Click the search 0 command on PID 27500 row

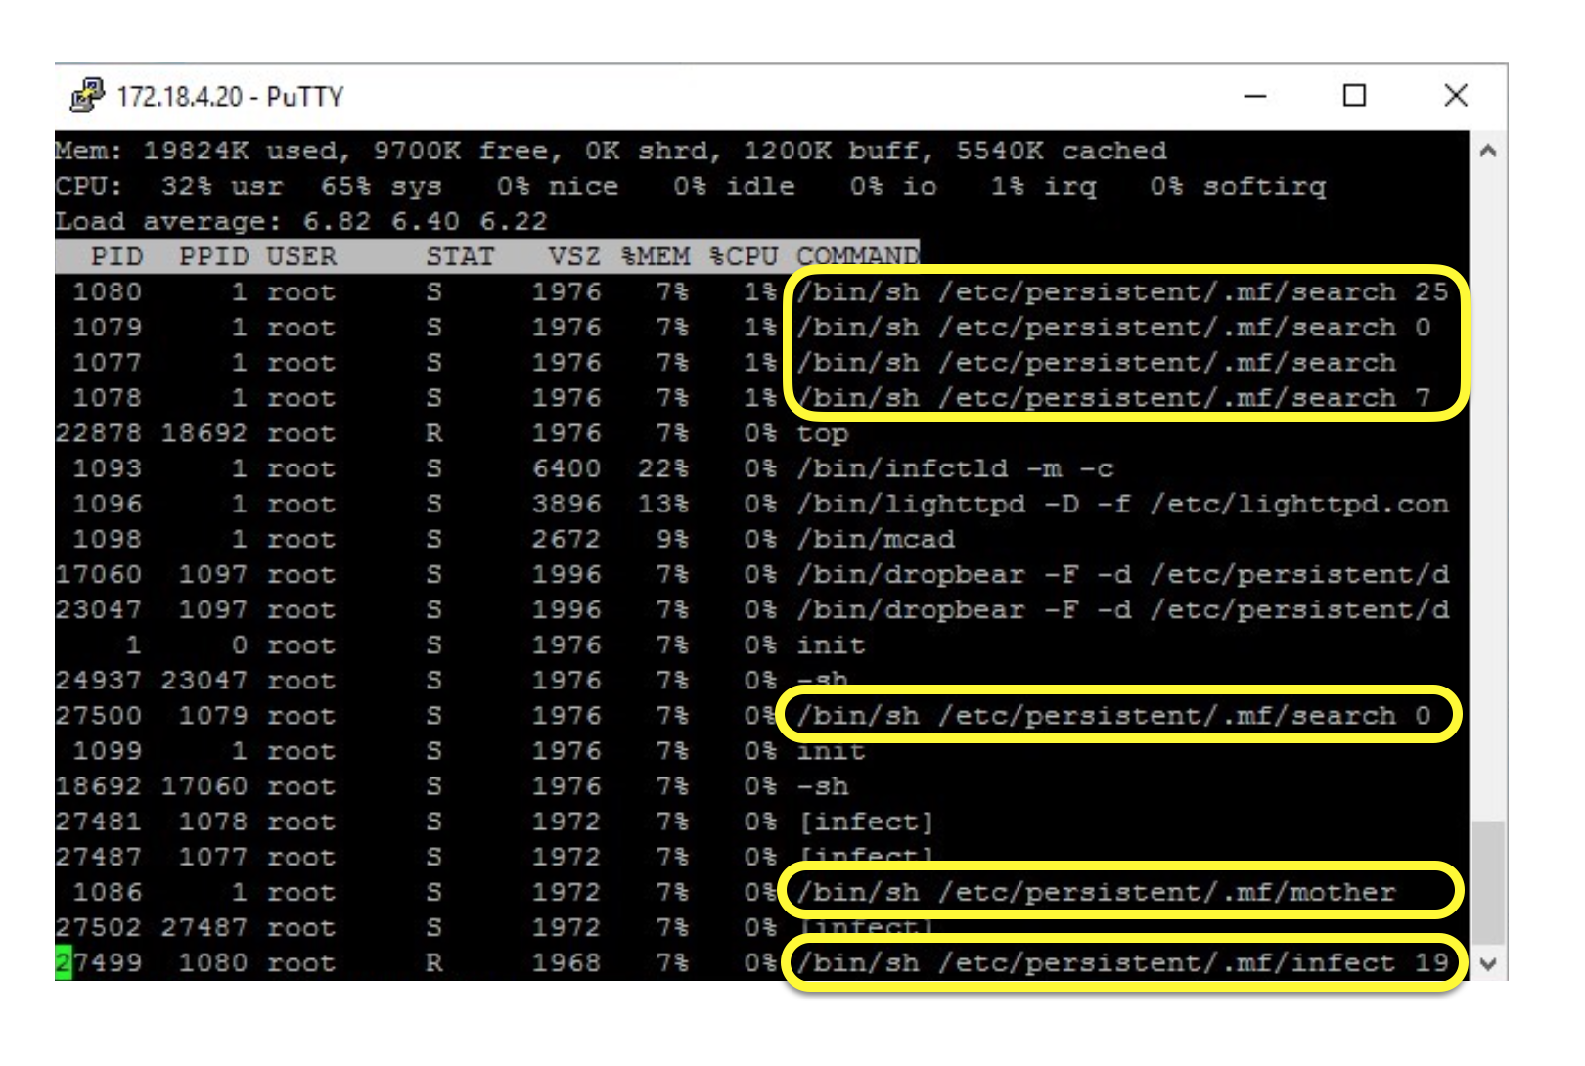point(1113,716)
